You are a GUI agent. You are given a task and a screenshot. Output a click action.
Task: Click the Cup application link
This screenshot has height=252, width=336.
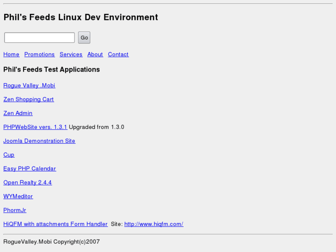coord(9,155)
